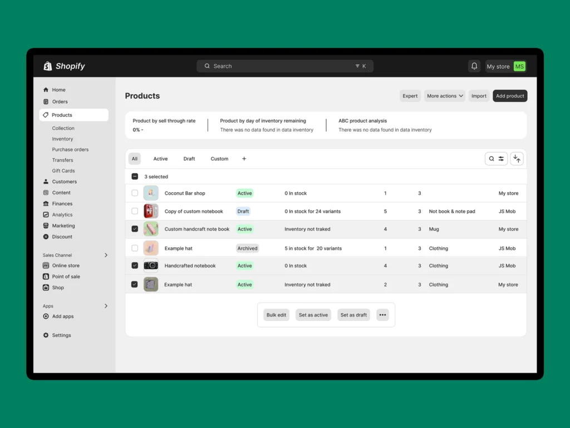
Task: Open Collection in the sidebar
Action: pyautogui.click(x=63, y=128)
